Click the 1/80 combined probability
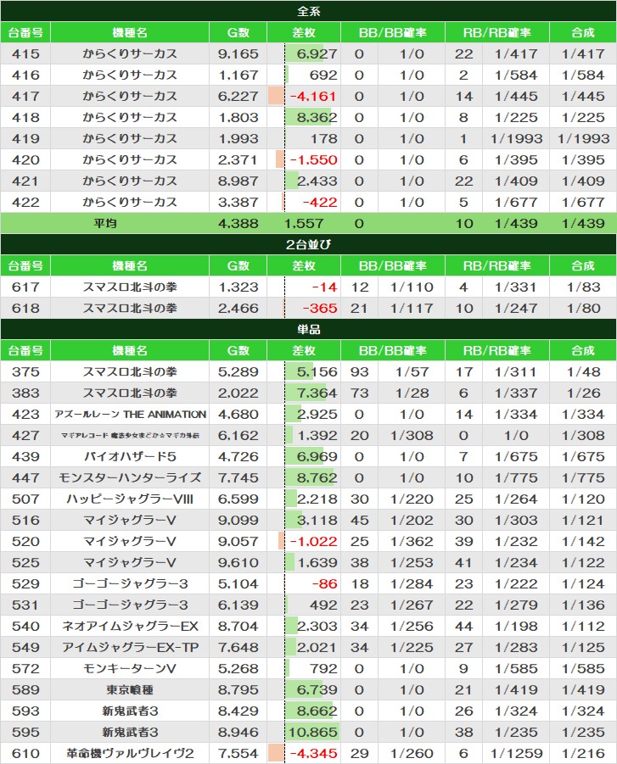This screenshot has height=764, width=617. [x=583, y=309]
